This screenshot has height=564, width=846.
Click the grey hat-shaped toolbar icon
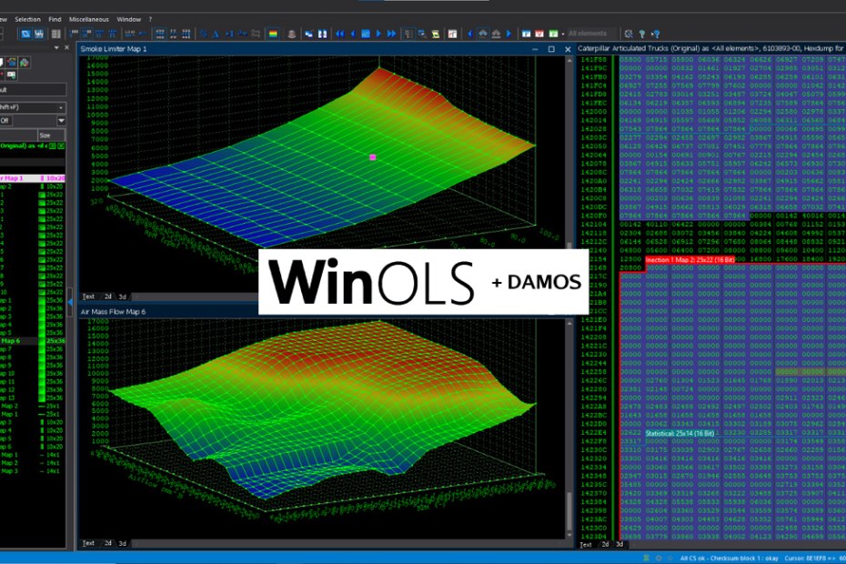click(292, 34)
